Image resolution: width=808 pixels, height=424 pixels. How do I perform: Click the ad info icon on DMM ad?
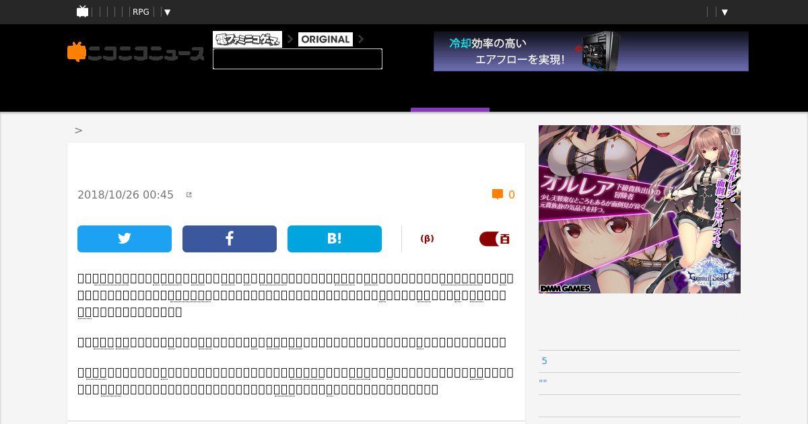click(x=736, y=130)
